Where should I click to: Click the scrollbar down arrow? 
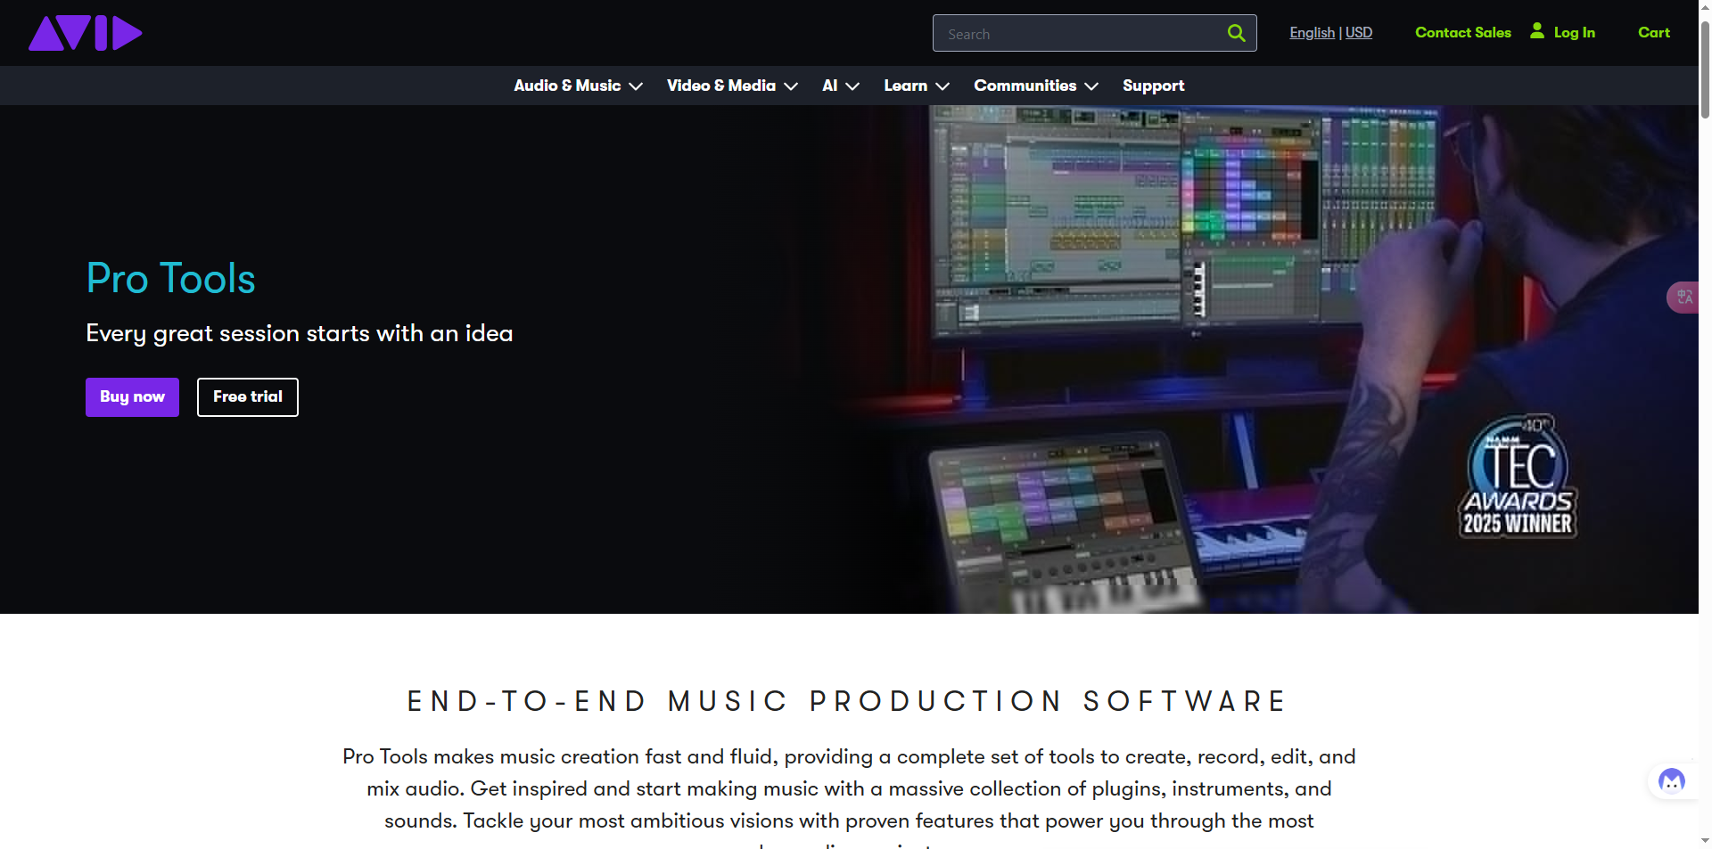coord(1705,840)
